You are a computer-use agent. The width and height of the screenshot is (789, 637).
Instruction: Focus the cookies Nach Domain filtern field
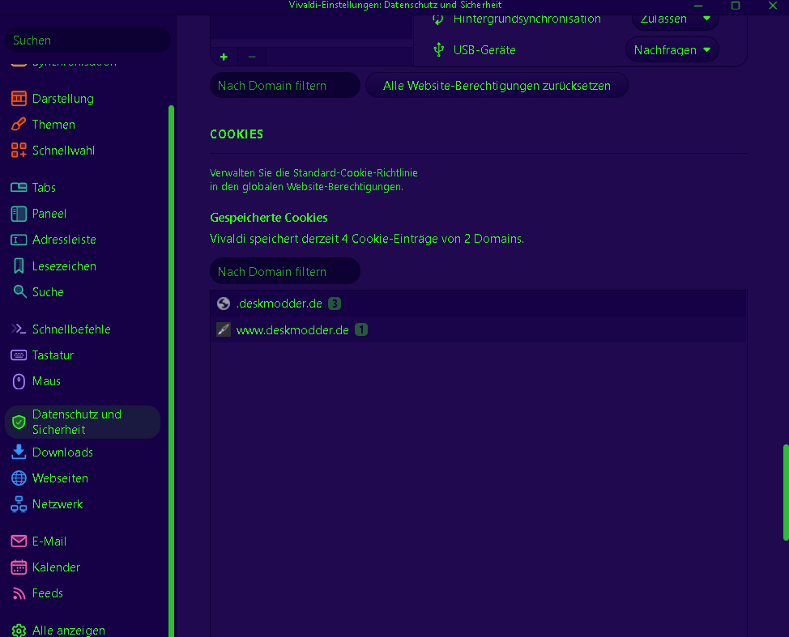[x=285, y=271]
